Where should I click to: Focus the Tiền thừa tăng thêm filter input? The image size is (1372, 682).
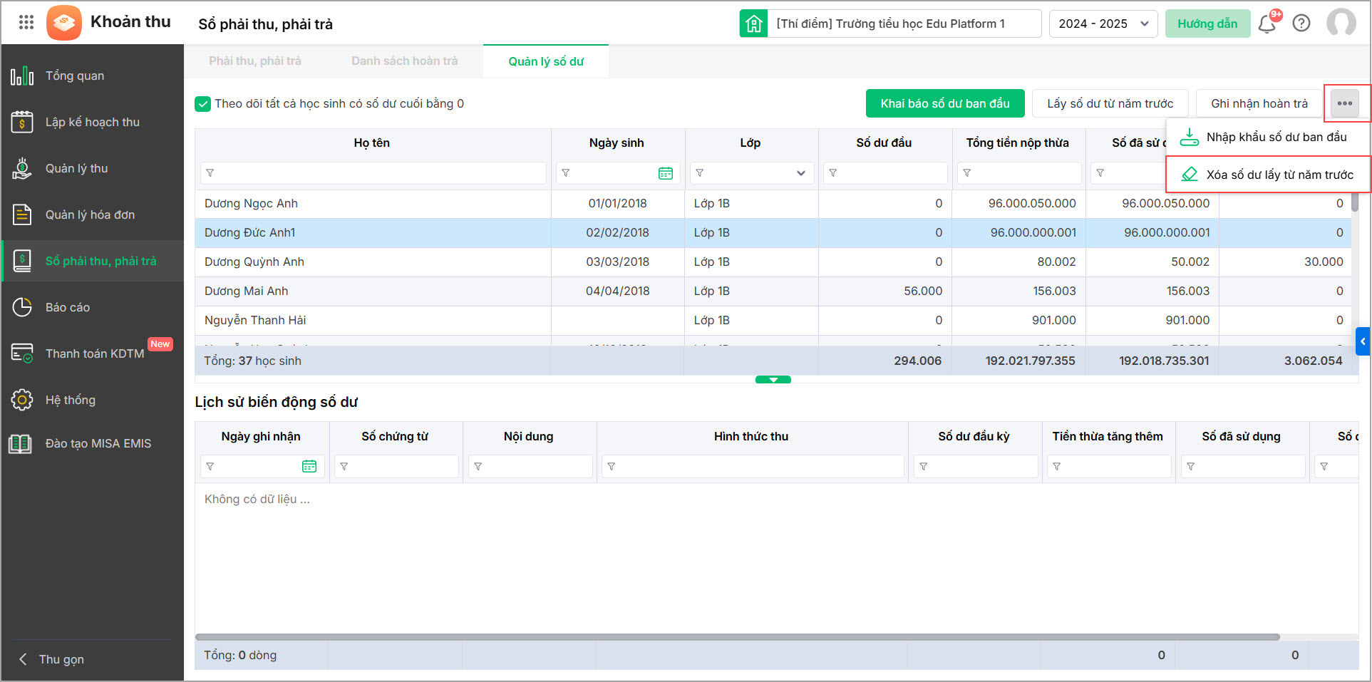tap(1109, 467)
